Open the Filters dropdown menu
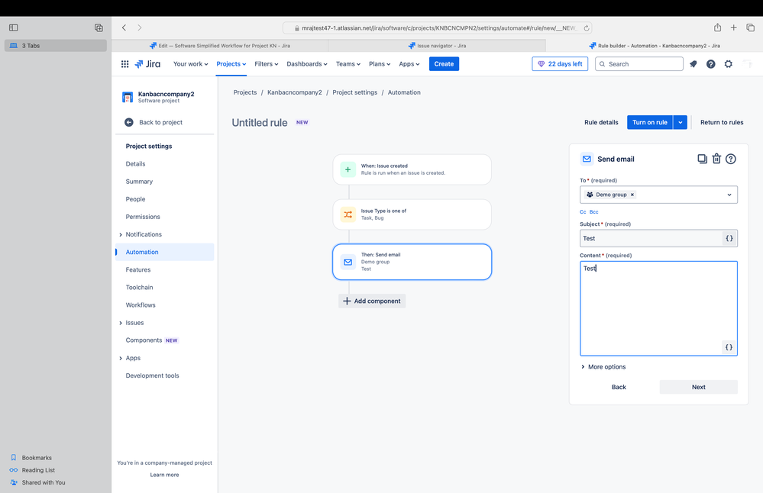 (x=267, y=63)
